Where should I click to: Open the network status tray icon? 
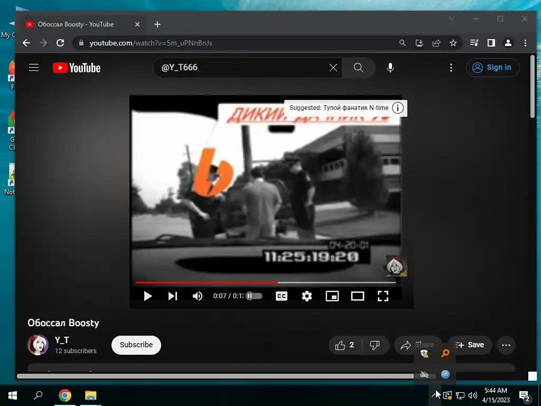[x=460, y=395]
